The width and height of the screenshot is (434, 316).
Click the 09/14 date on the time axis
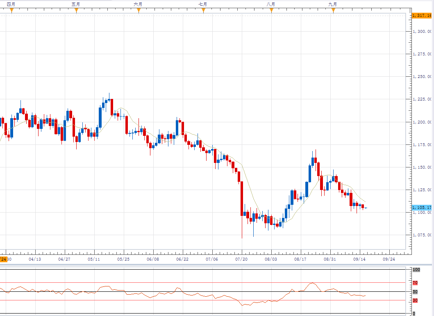point(359,259)
